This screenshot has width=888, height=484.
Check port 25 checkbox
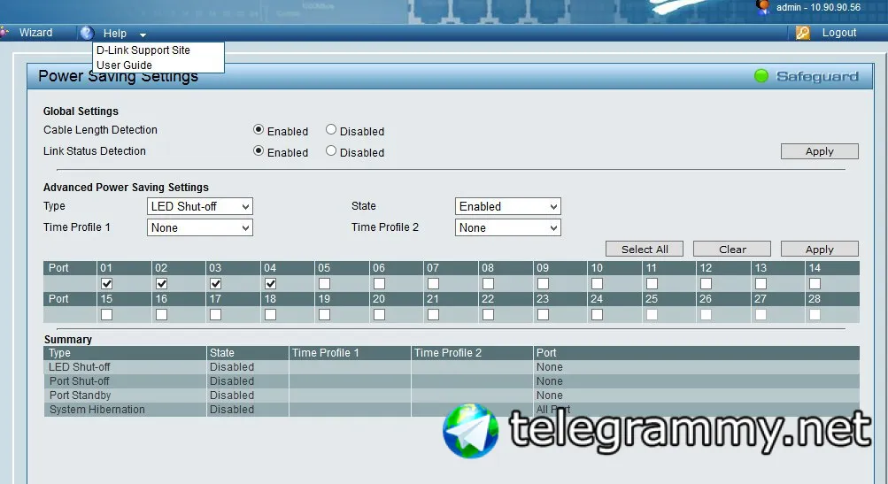pyautogui.click(x=652, y=314)
